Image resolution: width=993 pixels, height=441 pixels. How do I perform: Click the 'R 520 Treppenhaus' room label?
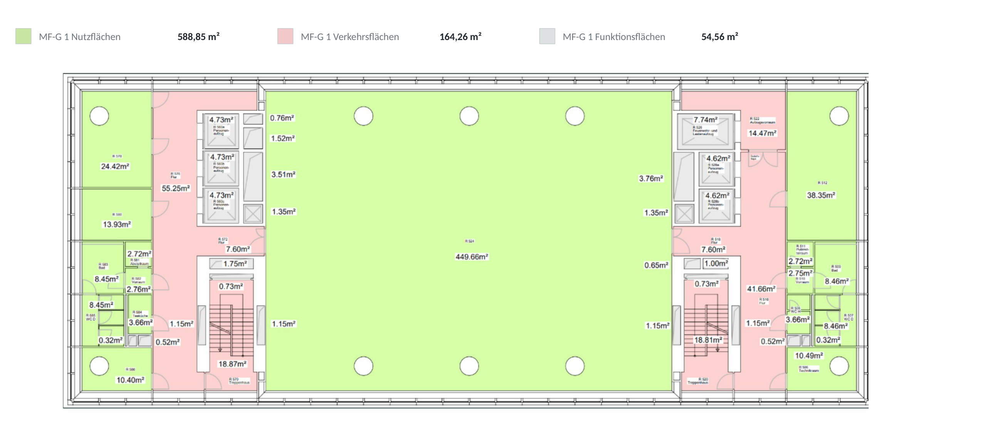[x=698, y=381]
